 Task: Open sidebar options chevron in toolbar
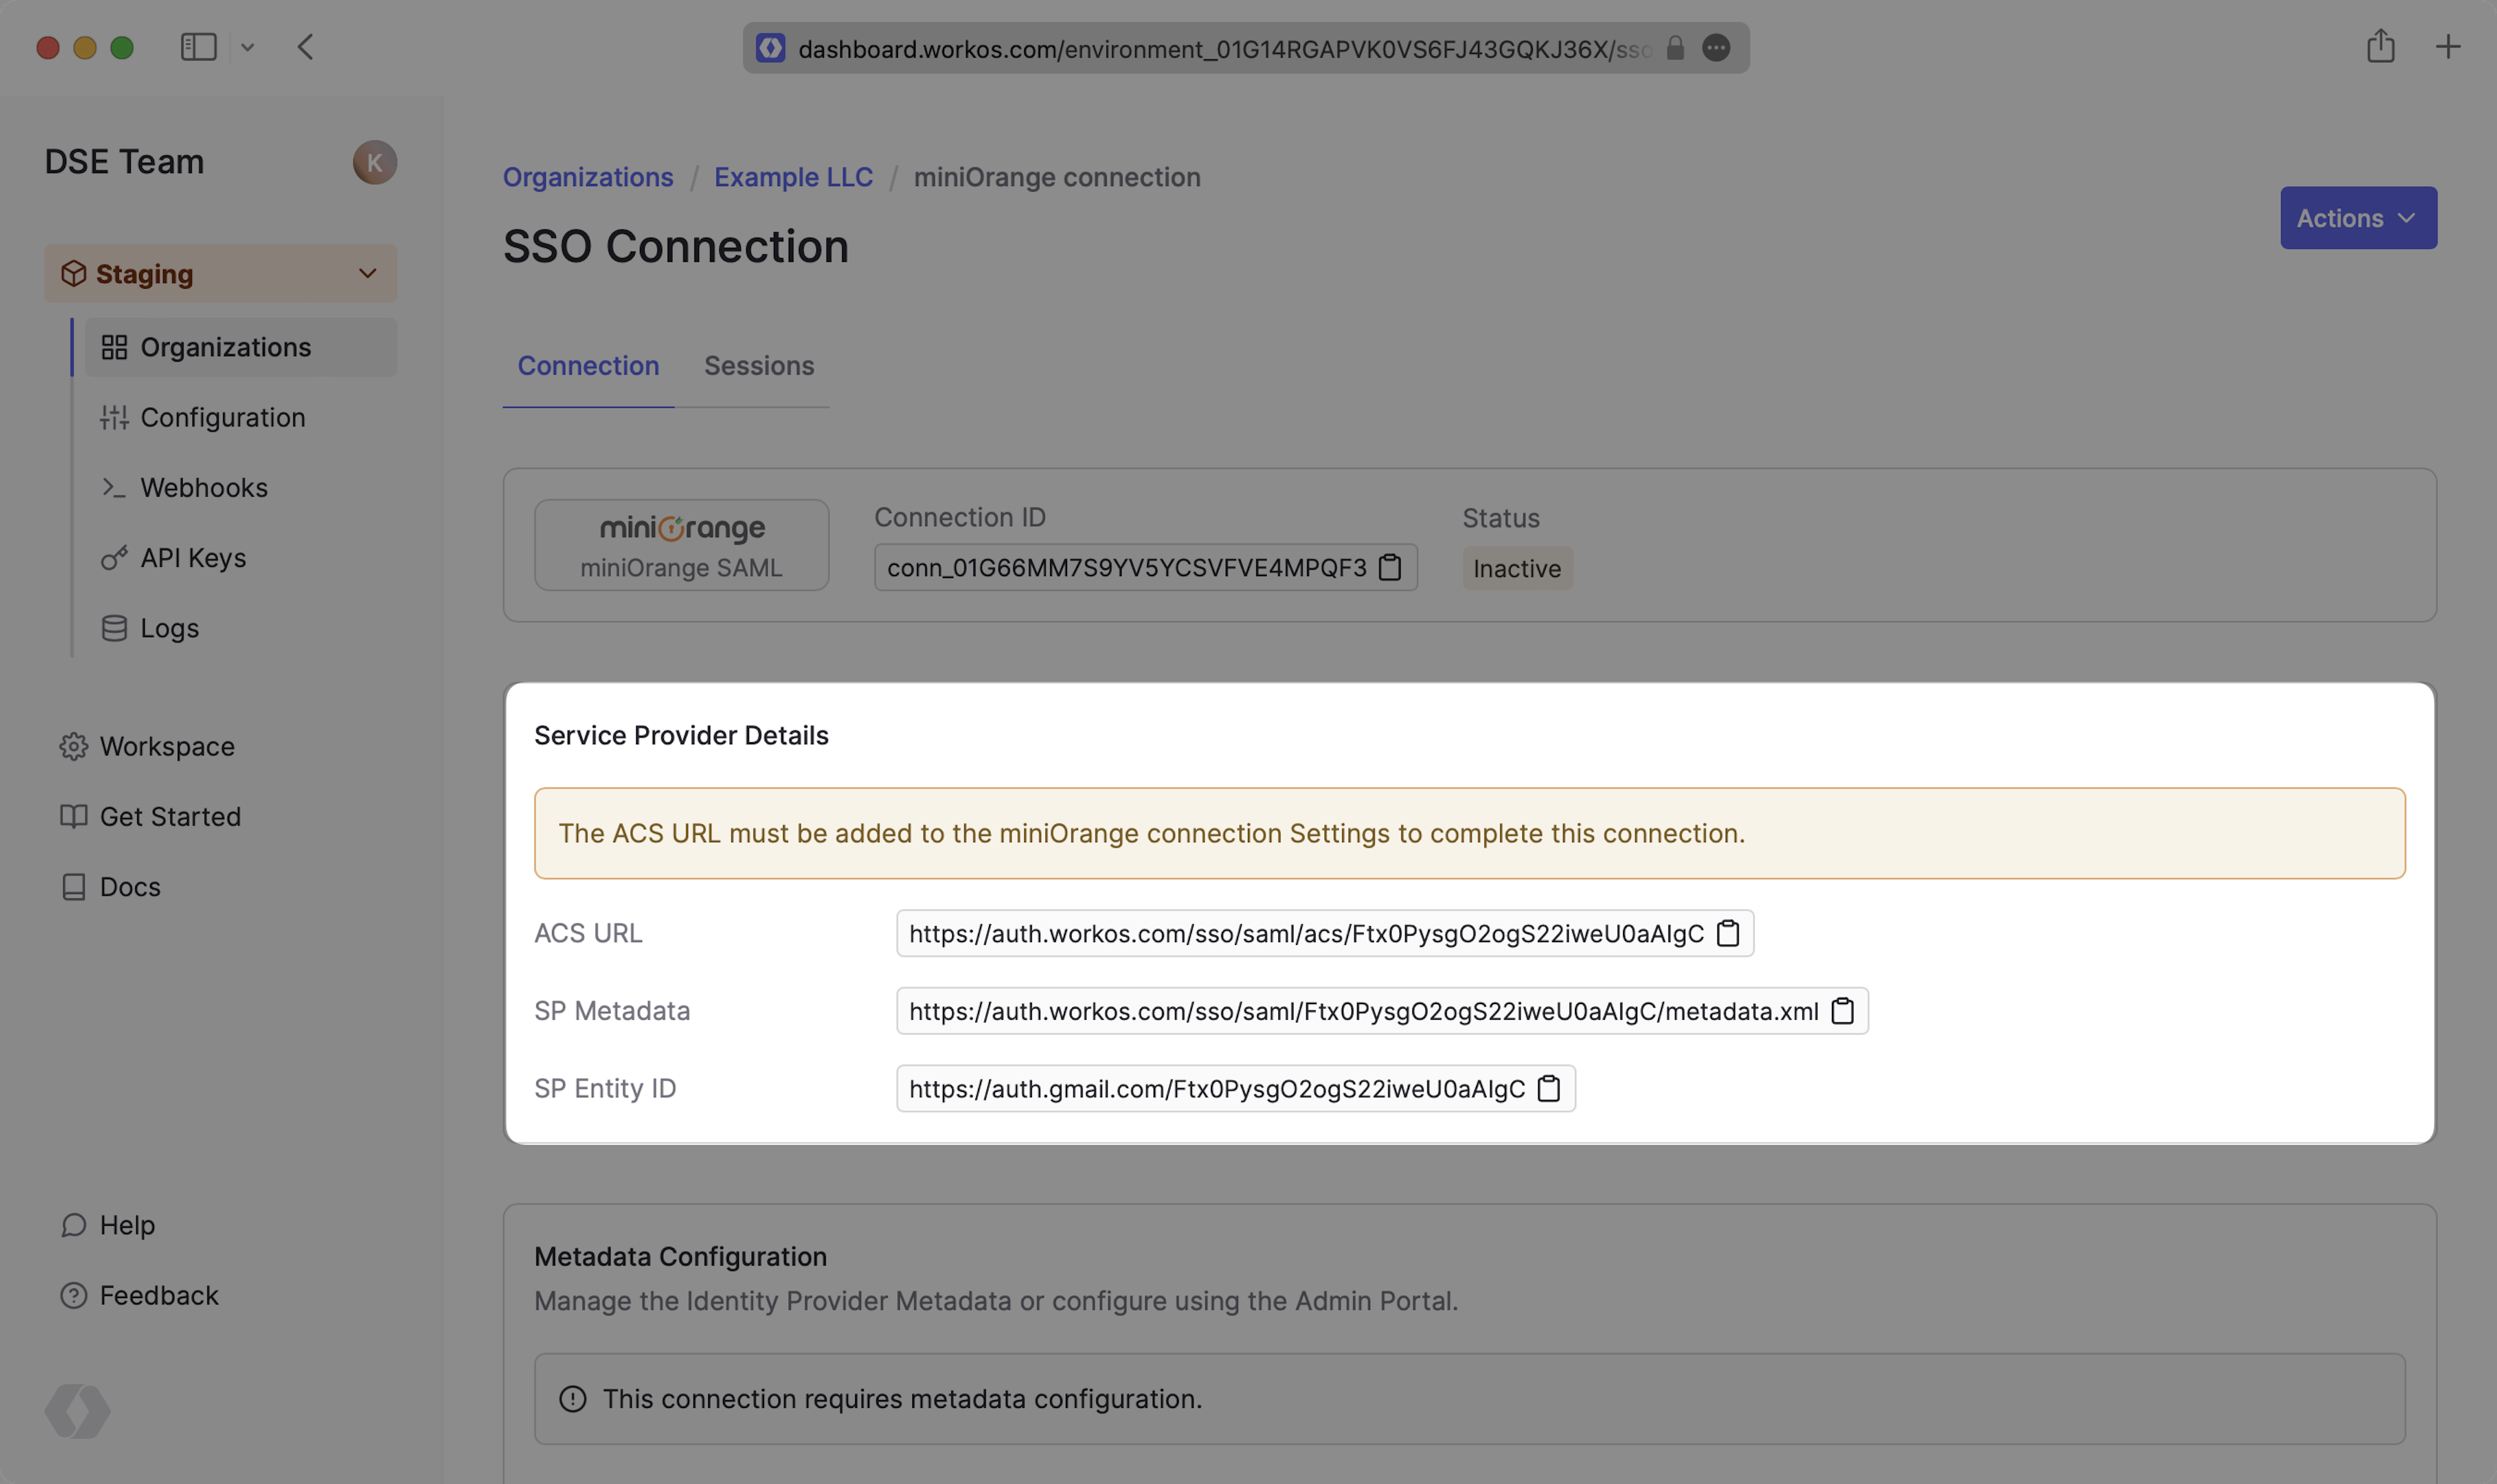(x=248, y=47)
